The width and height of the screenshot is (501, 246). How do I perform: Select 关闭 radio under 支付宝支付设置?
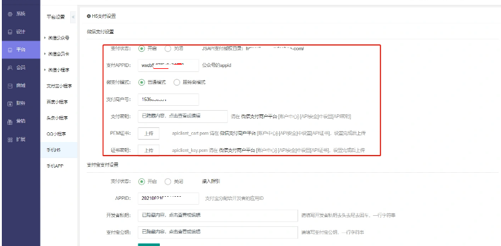click(168, 181)
